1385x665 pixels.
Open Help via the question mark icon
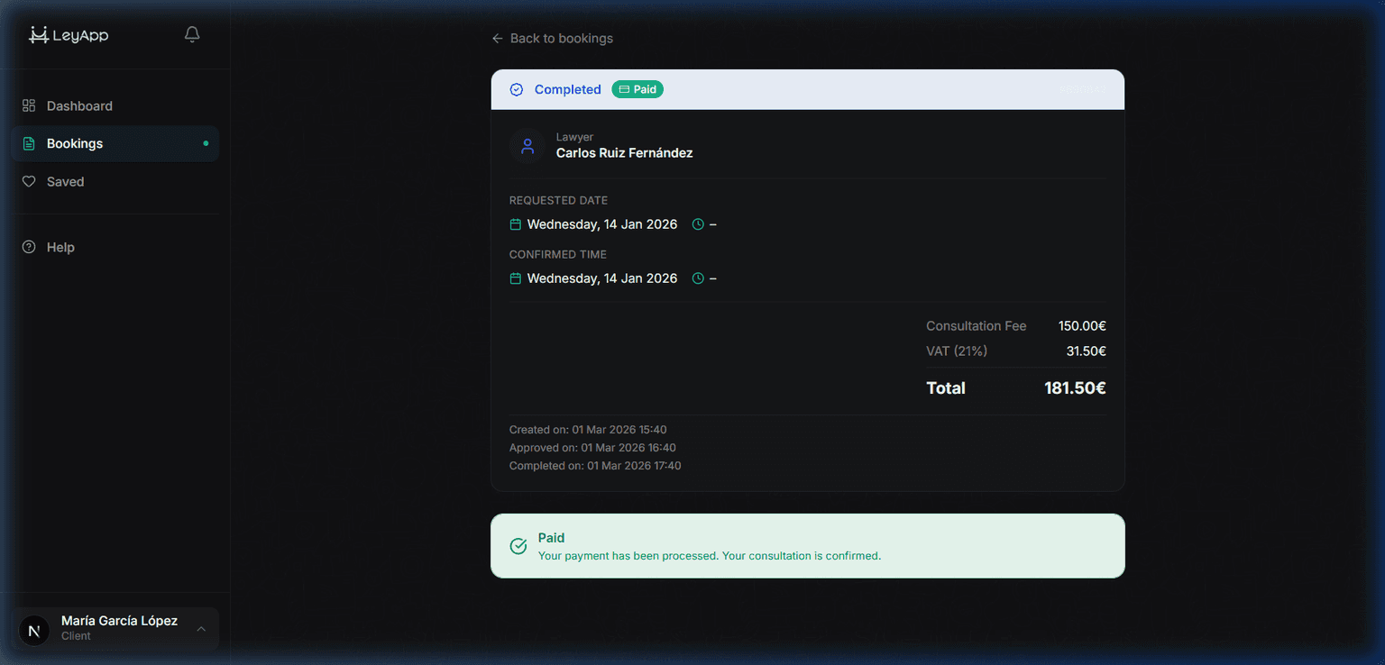coord(28,246)
